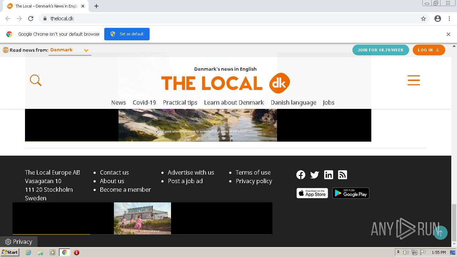Image resolution: width=457 pixels, height=257 pixels.
Task: Click Join for €0.70/week button
Action: tap(381, 50)
